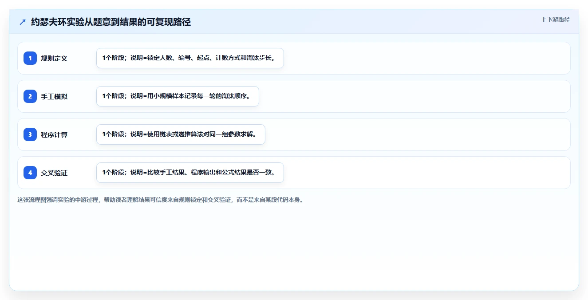This screenshot has height=300, width=588.
Task: Select the step 4 number badge
Action: (30, 173)
